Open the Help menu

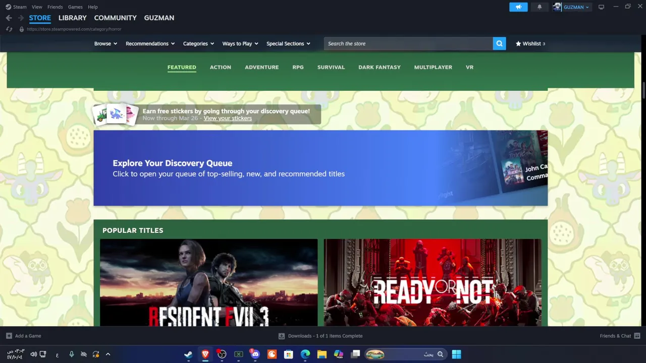tap(93, 7)
